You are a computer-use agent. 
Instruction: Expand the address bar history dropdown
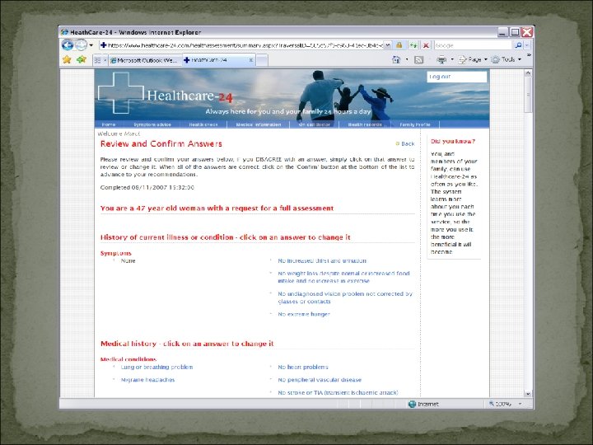click(x=388, y=45)
